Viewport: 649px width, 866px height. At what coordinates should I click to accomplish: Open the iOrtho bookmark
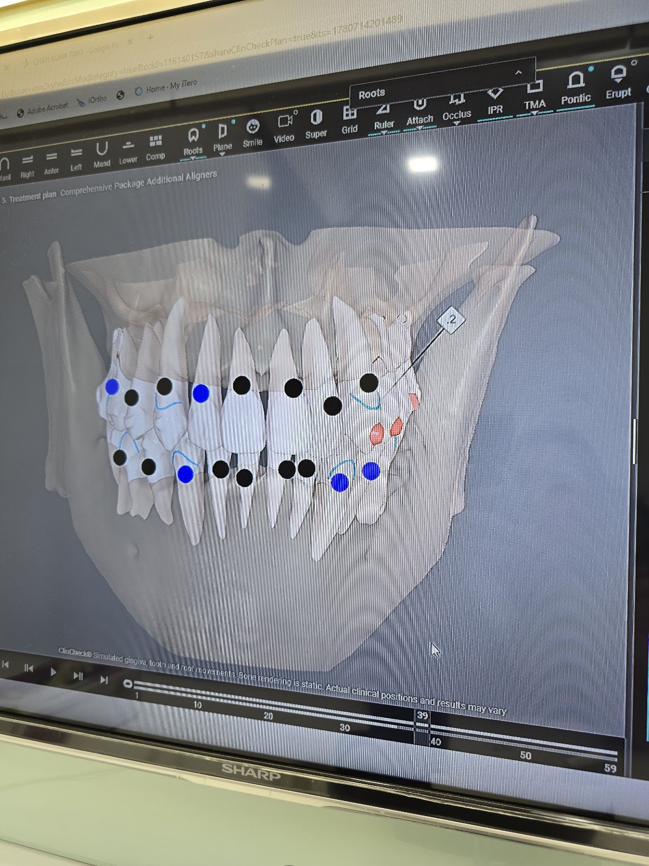click(x=92, y=100)
